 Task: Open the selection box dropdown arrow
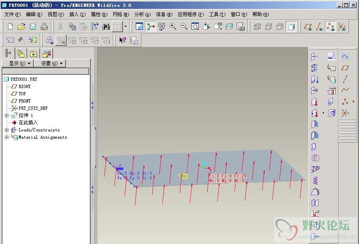click(x=125, y=27)
